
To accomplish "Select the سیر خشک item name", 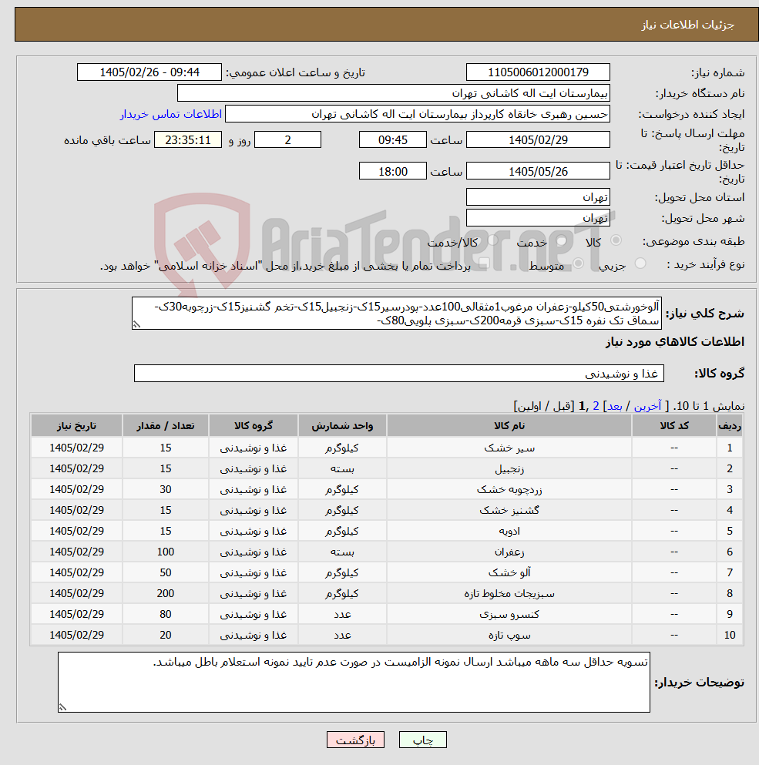I will coord(509,448).
